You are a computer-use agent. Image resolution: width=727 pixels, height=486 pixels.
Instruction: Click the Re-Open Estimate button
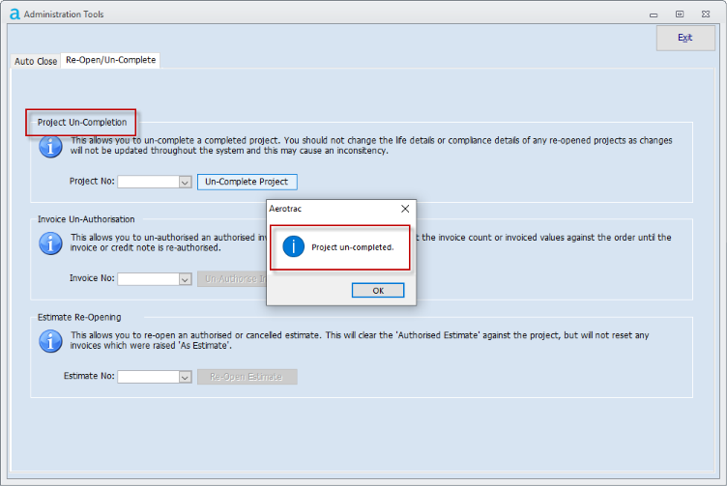point(247,377)
